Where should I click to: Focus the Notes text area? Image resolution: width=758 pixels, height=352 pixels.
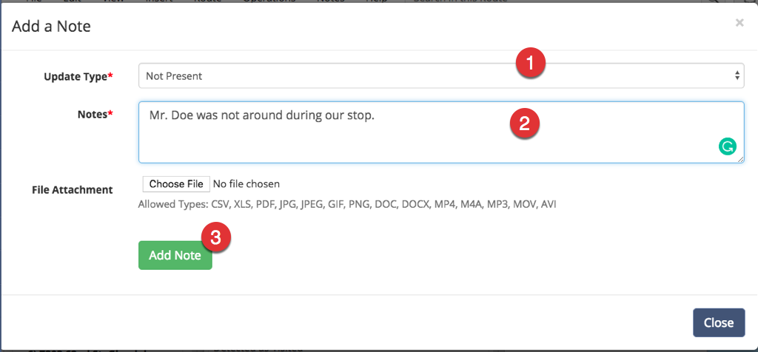point(441,132)
